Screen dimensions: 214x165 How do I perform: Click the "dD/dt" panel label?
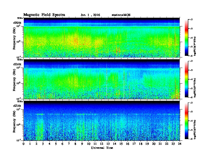17,64
